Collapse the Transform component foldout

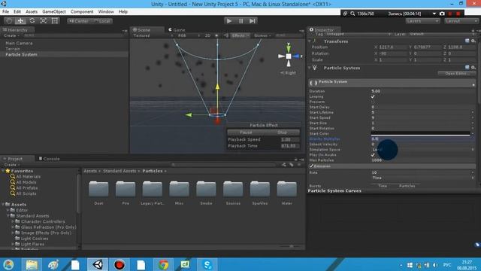click(310, 41)
